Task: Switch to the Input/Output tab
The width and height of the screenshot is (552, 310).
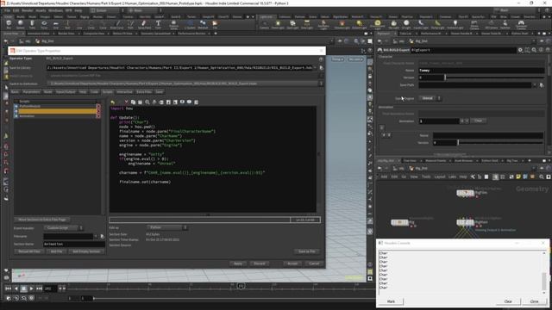Action: click(x=66, y=92)
